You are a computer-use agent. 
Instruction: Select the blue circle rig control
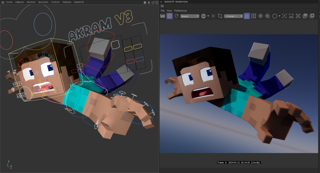(x=43, y=24)
